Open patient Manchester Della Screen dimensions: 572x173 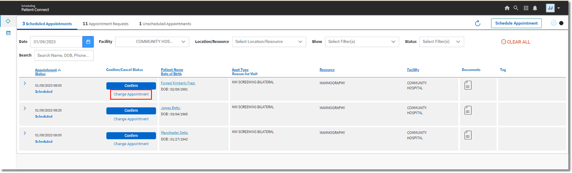pos(174,133)
